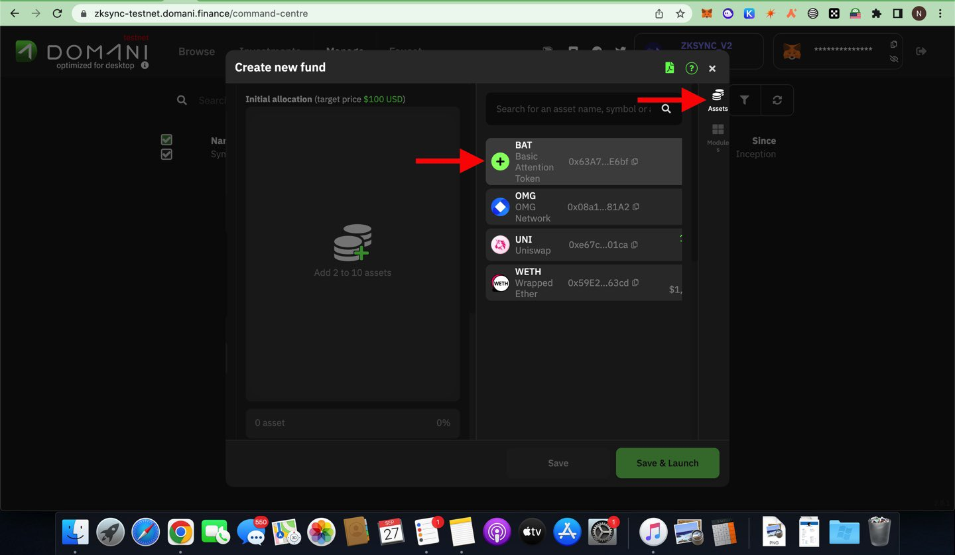Screen dimensions: 955x555
Task: Toggle the upper table checkbox behind dialog
Action: [166, 140]
